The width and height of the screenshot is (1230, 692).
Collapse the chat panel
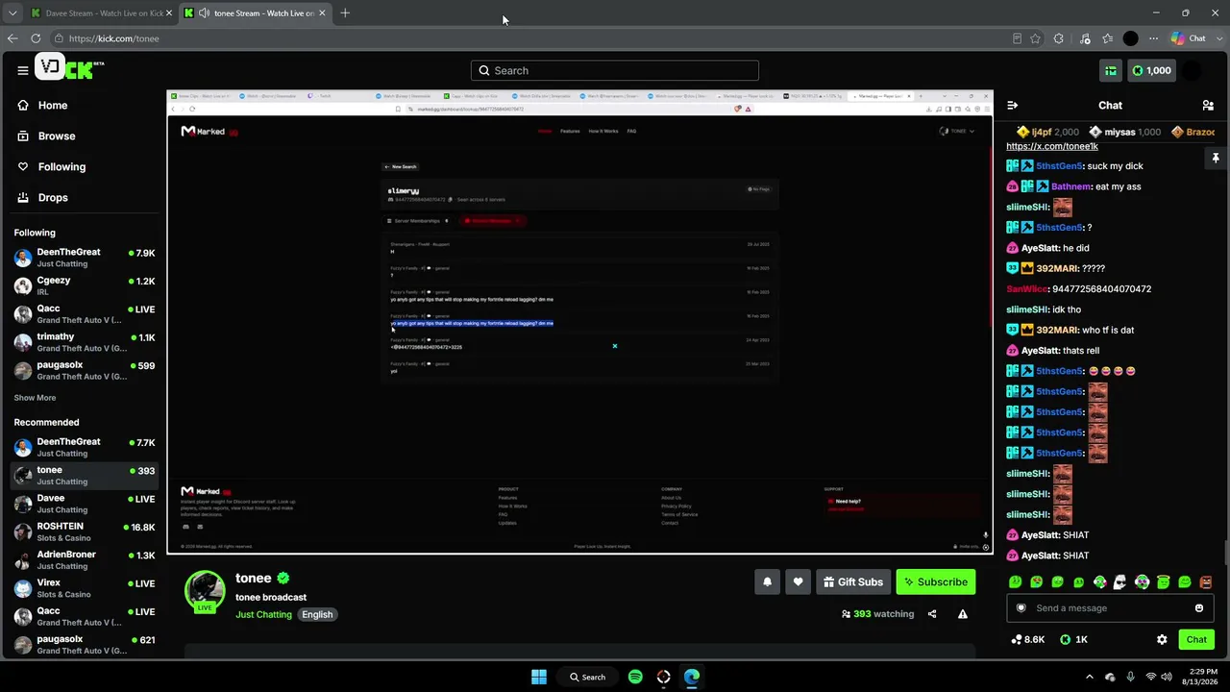[x=1012, y=105]
